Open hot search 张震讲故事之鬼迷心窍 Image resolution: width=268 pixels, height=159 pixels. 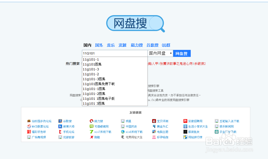tap(176, 64)
